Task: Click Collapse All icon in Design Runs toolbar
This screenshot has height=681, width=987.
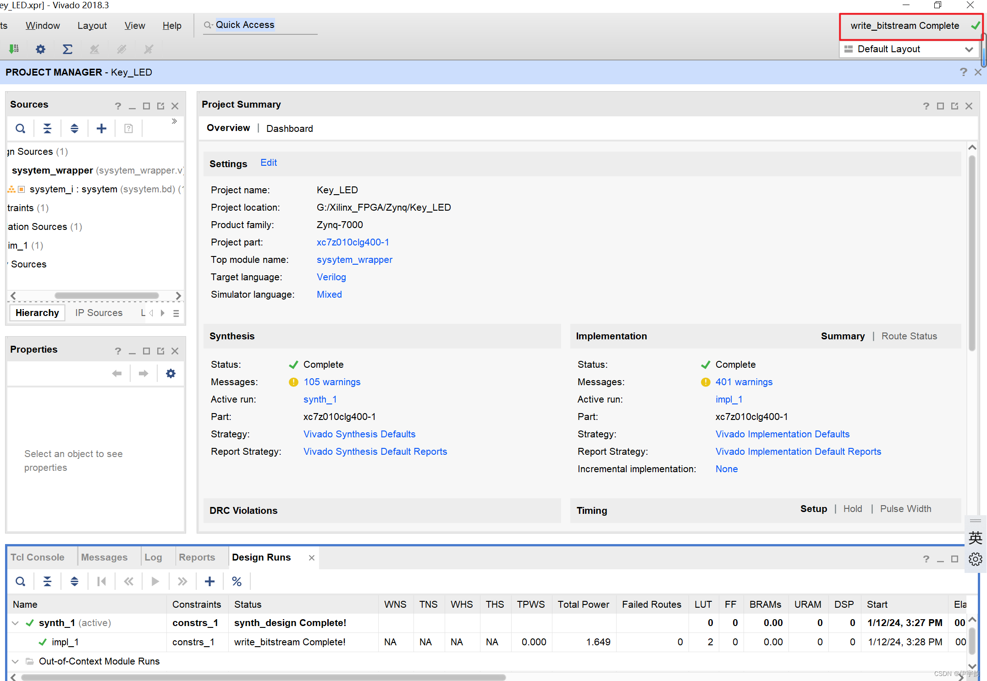Action: (47, 581)
